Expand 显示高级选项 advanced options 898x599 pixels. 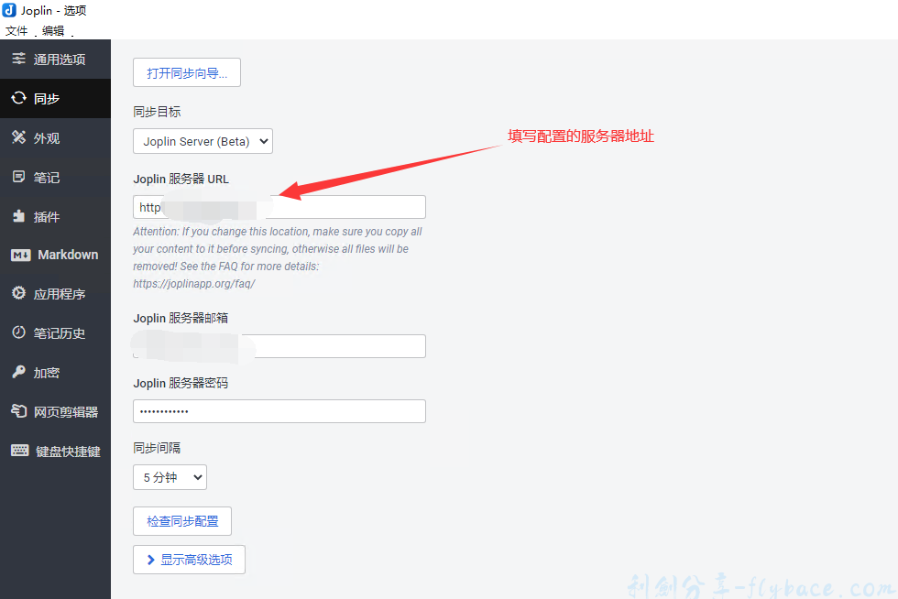coord(189,559)
